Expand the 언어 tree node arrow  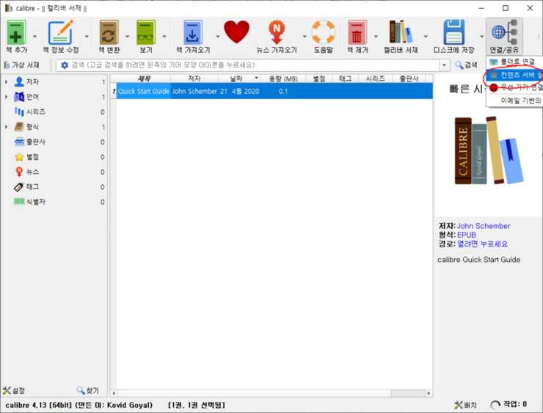6,97
